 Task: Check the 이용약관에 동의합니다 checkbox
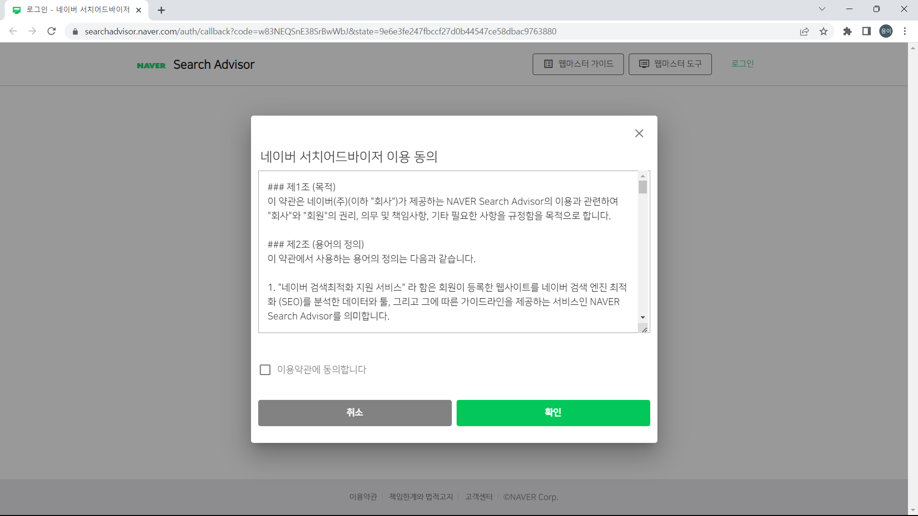[265, 369]
